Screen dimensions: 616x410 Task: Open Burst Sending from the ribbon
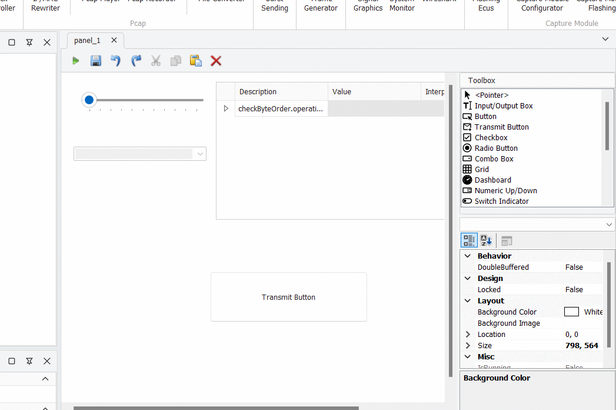[275, 5]
